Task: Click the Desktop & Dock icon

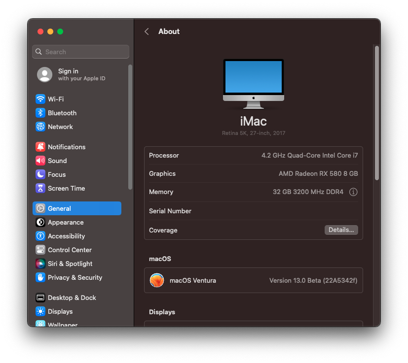Action: [x=40, y=297]
